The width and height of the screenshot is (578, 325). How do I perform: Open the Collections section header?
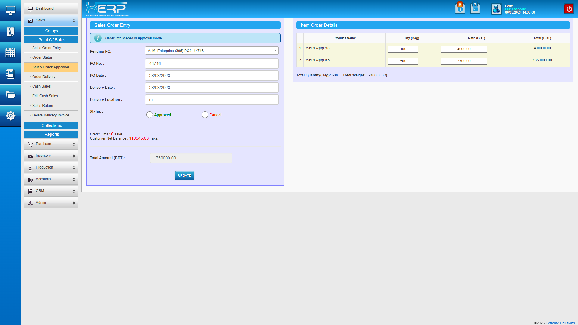click(x=51, y=125)
